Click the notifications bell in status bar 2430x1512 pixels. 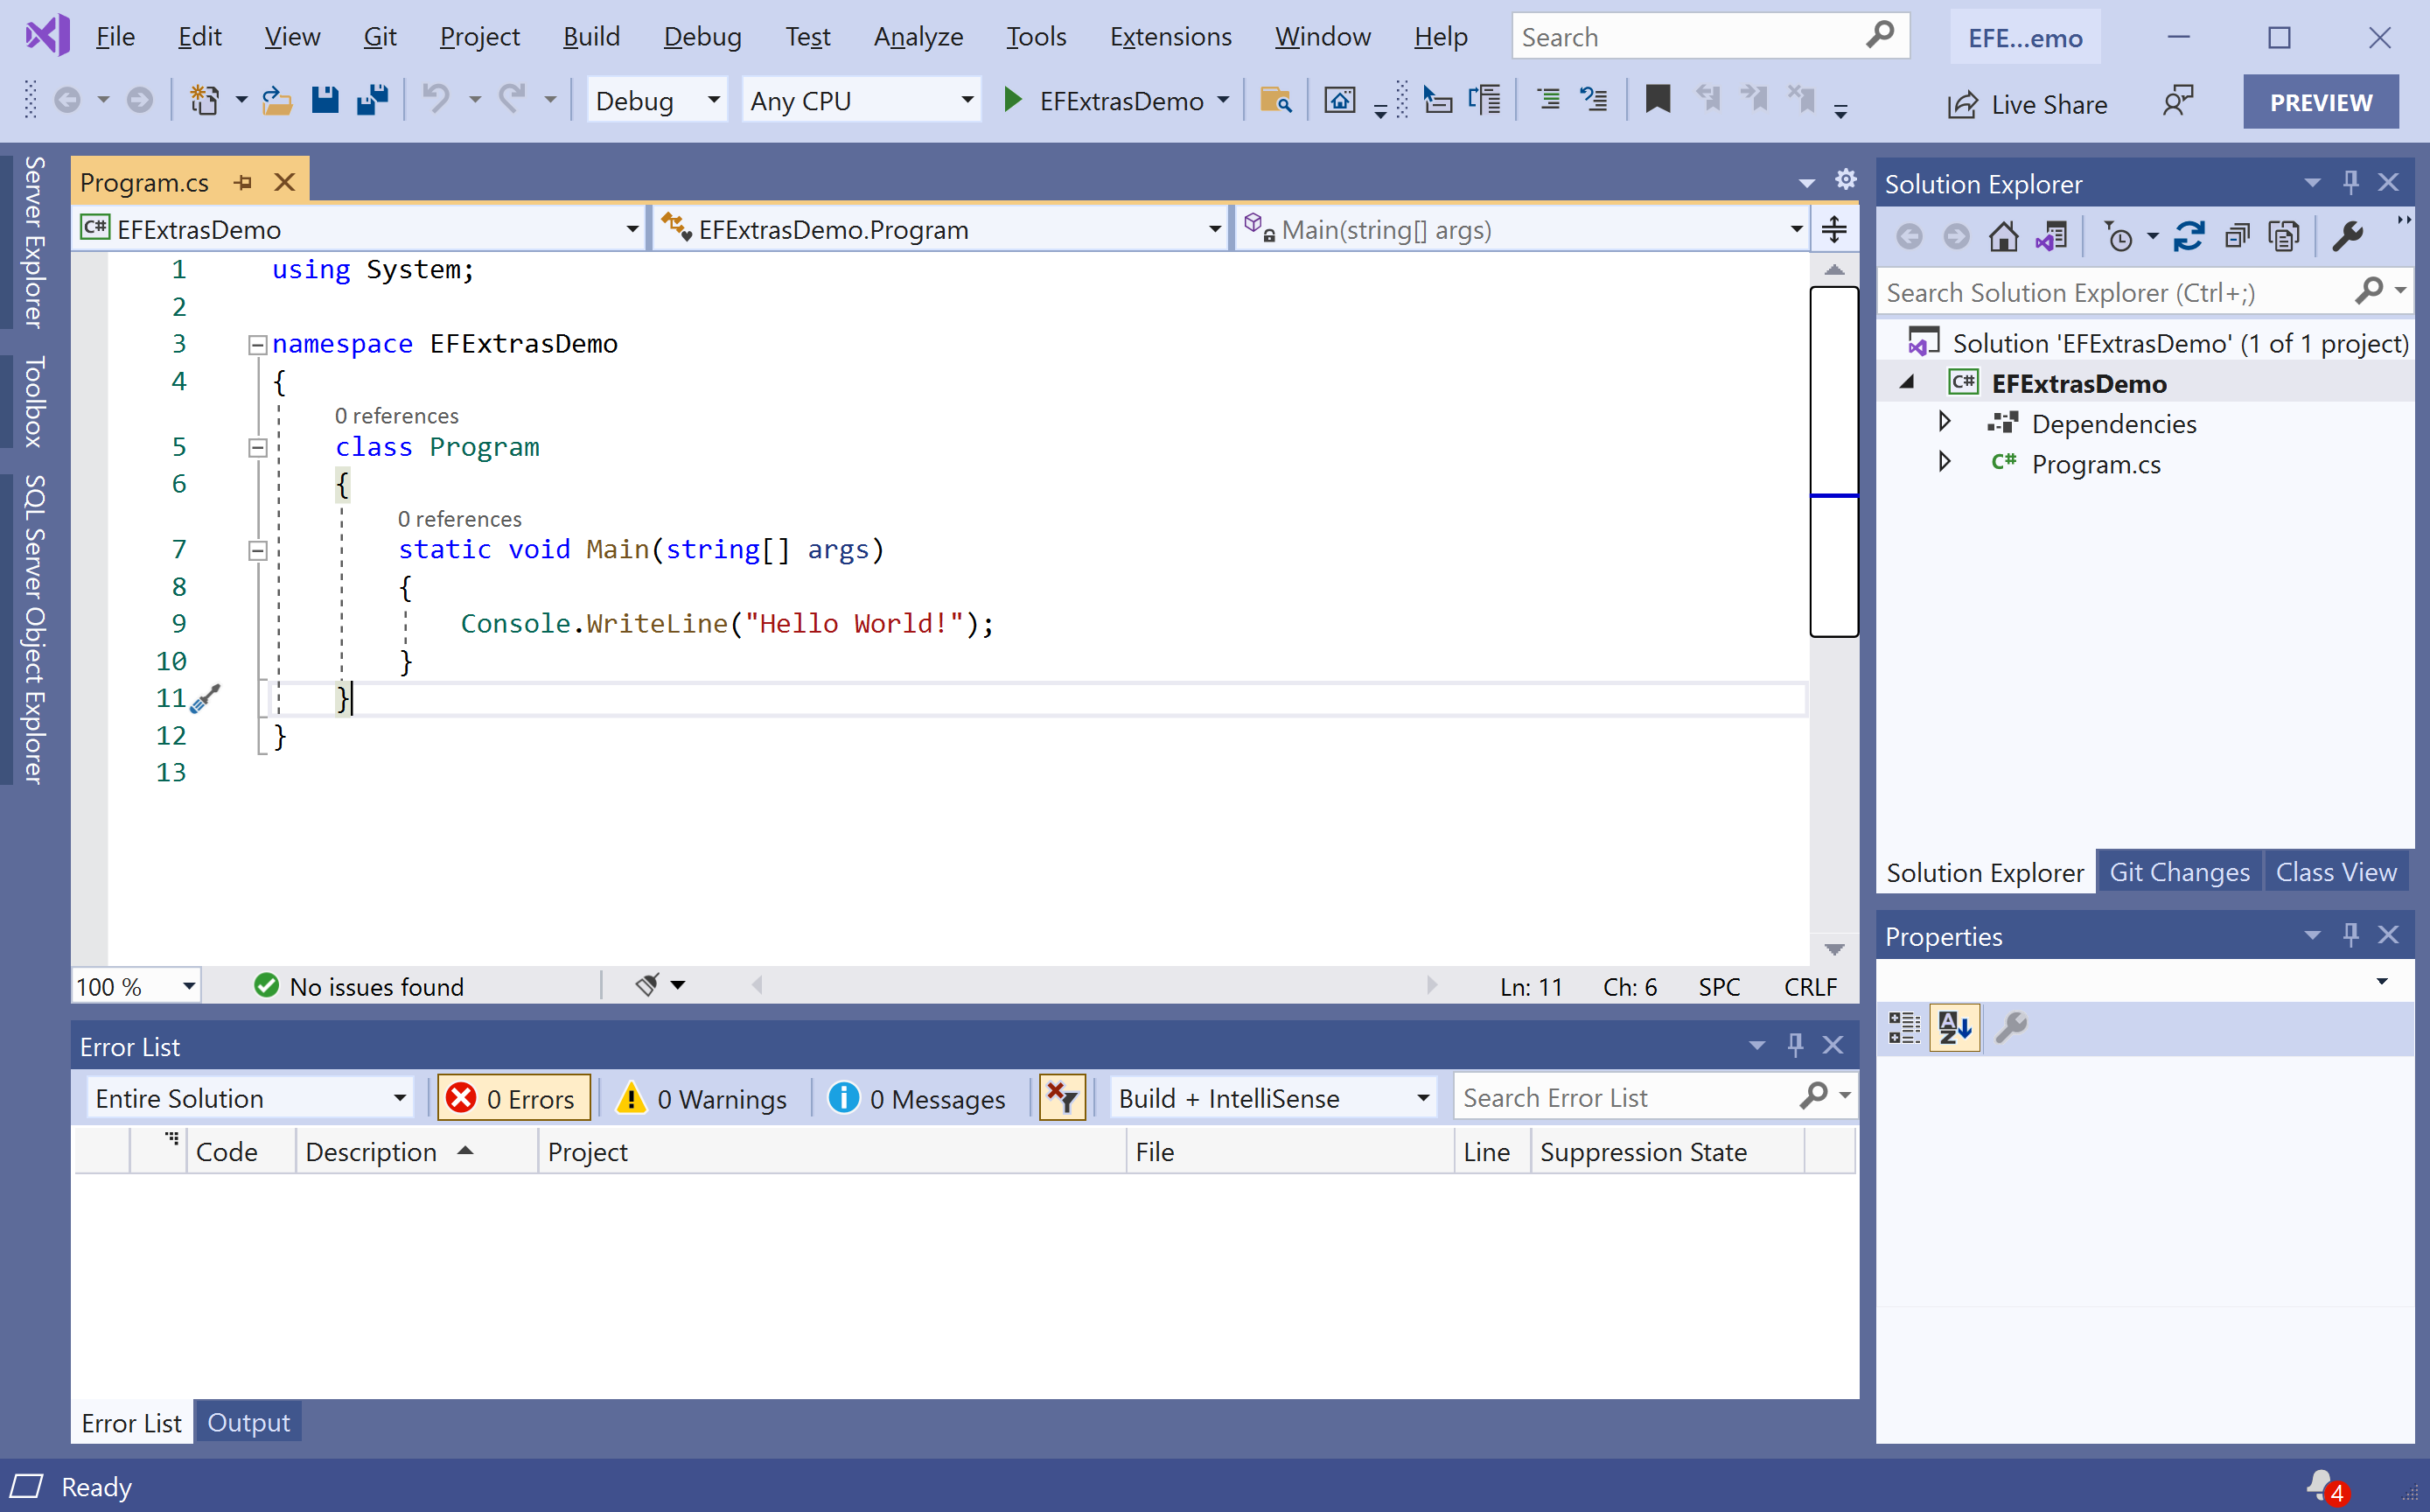point(2321,1485)
